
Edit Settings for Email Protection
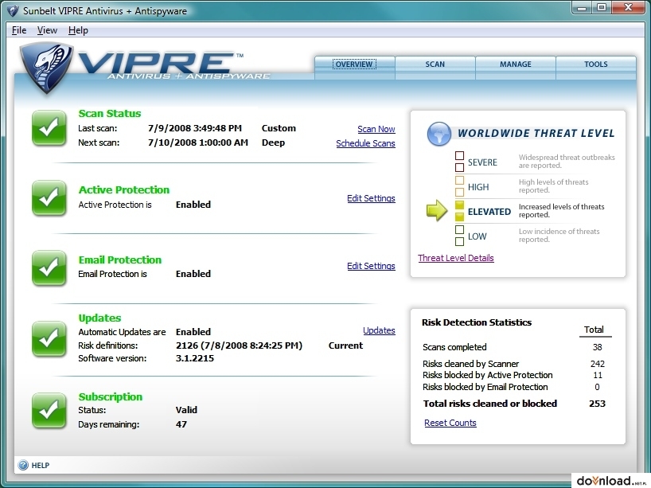coord(371,266)
